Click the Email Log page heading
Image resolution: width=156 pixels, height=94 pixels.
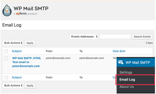click(12, 25)
